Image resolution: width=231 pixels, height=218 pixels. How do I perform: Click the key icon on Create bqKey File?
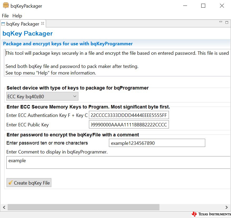pos(10,183)
